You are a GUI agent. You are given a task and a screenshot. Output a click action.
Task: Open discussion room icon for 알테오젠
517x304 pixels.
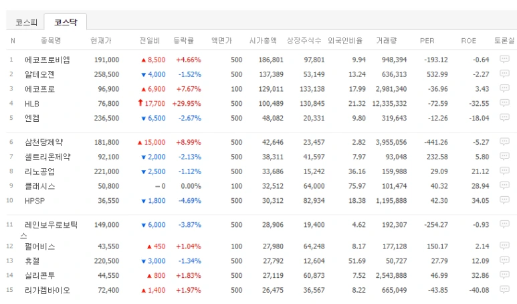[504, 74]
